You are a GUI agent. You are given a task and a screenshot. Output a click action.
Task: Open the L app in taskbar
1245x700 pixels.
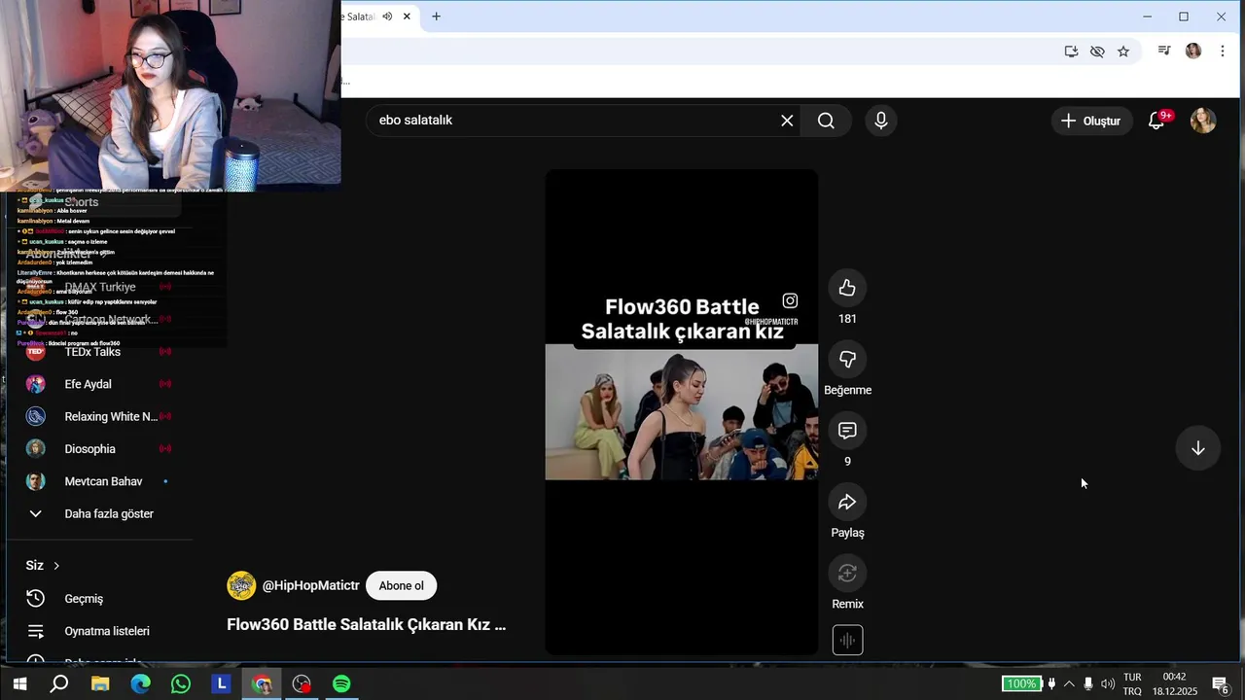[222, 684]
